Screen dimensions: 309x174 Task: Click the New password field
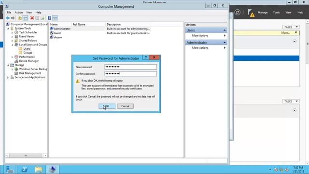coord(131,67)
